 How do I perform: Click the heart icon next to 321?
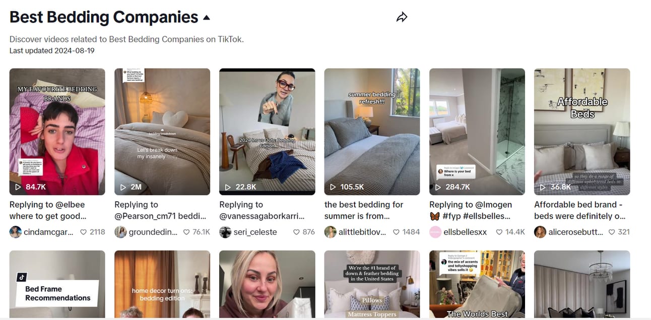pos(612,232)
